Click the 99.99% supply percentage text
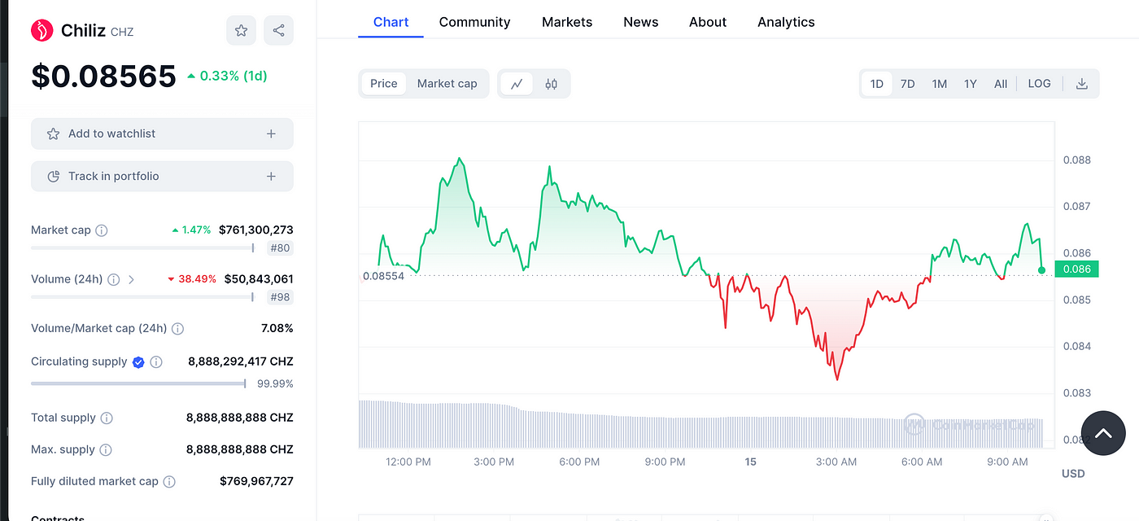 [275, 383]
